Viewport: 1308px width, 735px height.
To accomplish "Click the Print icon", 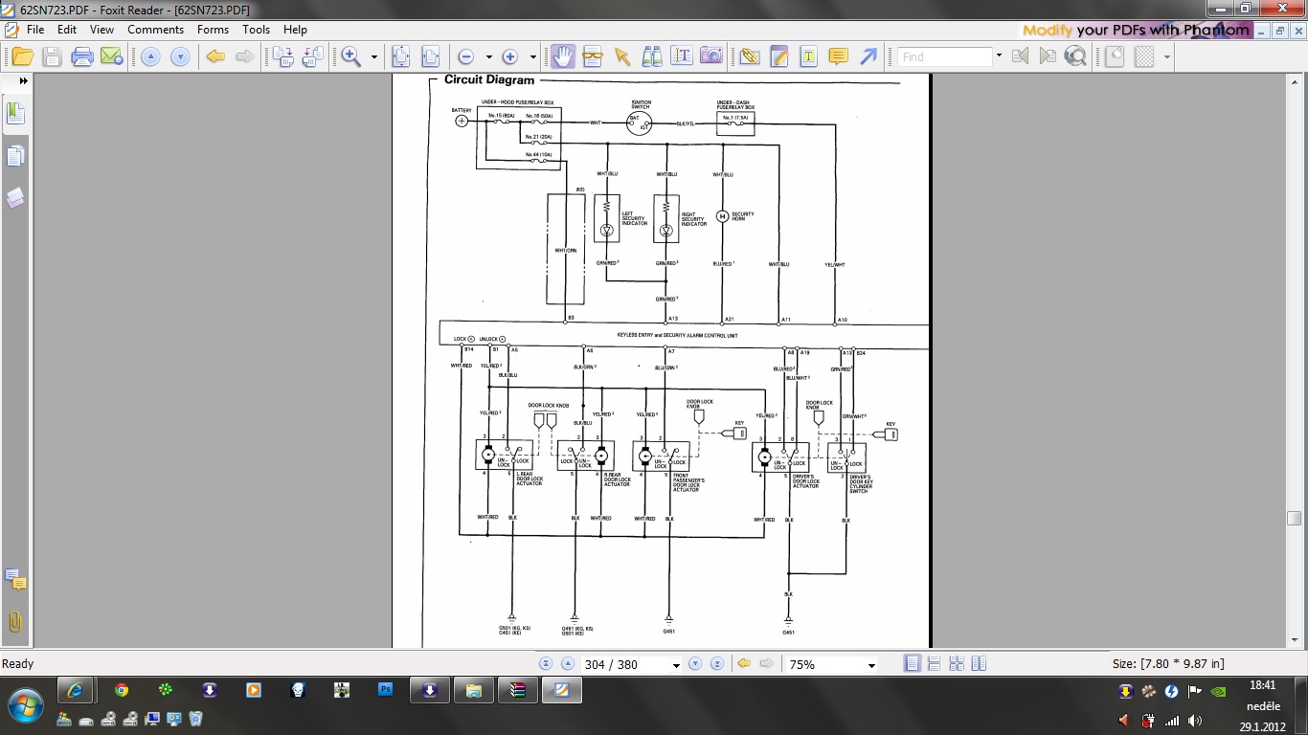I will coord(82,56).
